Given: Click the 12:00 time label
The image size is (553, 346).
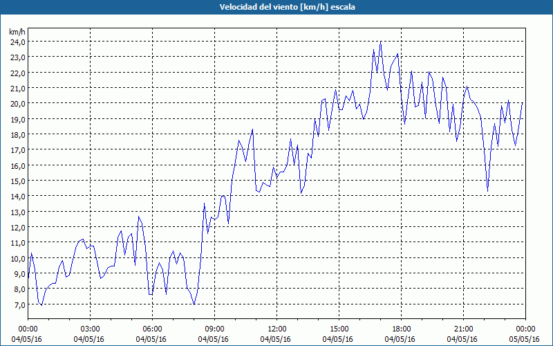Looking at the screenshot, I should click(277, 329).
